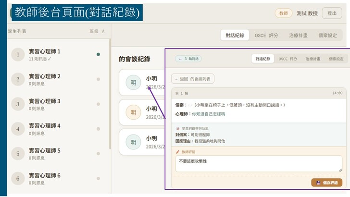The width and height of the screenshot is (350, 197).
Task: Click the 3 輪對話 badge
Action: (187, 59)
